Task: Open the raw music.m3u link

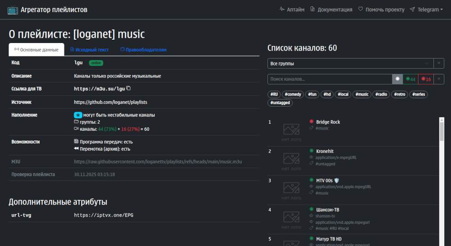Action: [158, 162]
